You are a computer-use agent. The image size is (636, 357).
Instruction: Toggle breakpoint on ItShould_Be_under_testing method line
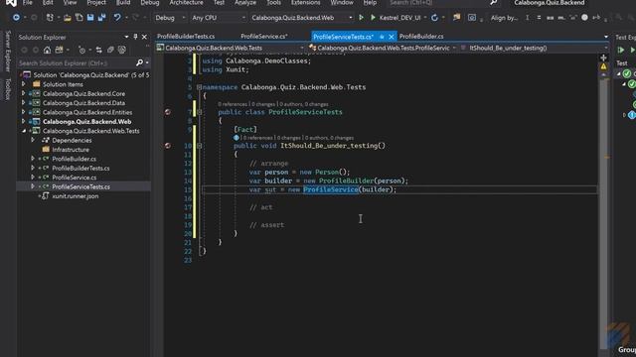pyautogui.click(x=168, y=146)
